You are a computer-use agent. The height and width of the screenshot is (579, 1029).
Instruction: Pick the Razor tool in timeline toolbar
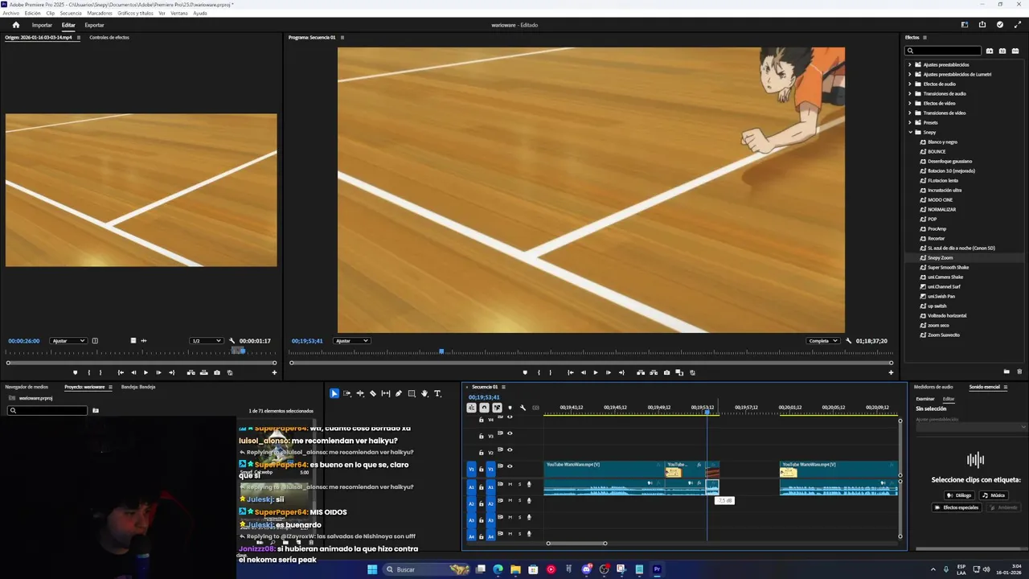tap(373, 393)
